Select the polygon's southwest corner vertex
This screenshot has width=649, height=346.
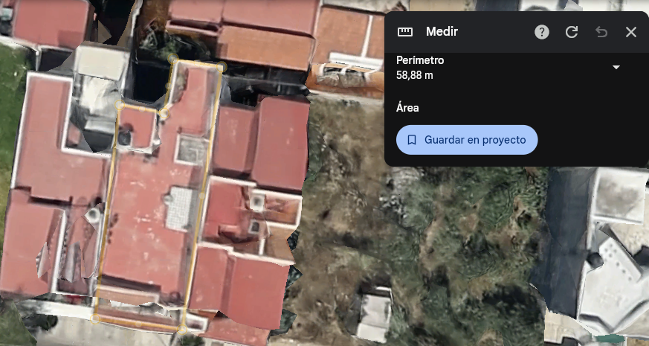[96, 318]
